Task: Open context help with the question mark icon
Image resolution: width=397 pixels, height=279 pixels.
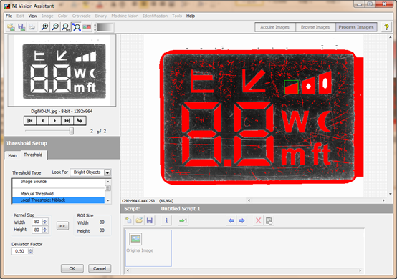Action: 386,27
